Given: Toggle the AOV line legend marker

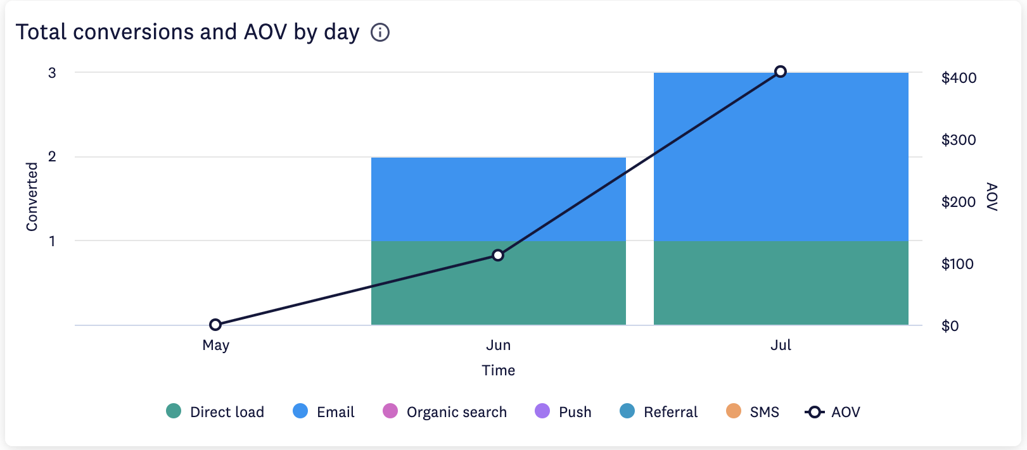Looking at the screenshot, I should (814, 412).
